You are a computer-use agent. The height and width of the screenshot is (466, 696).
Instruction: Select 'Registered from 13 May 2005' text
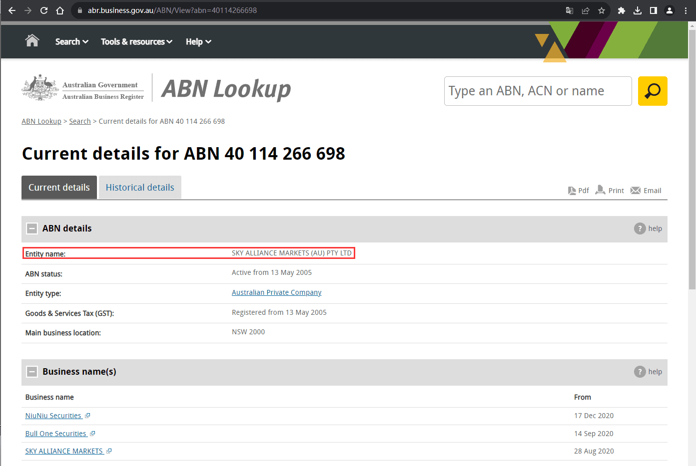pyautogui.click(x=279, y=312)
